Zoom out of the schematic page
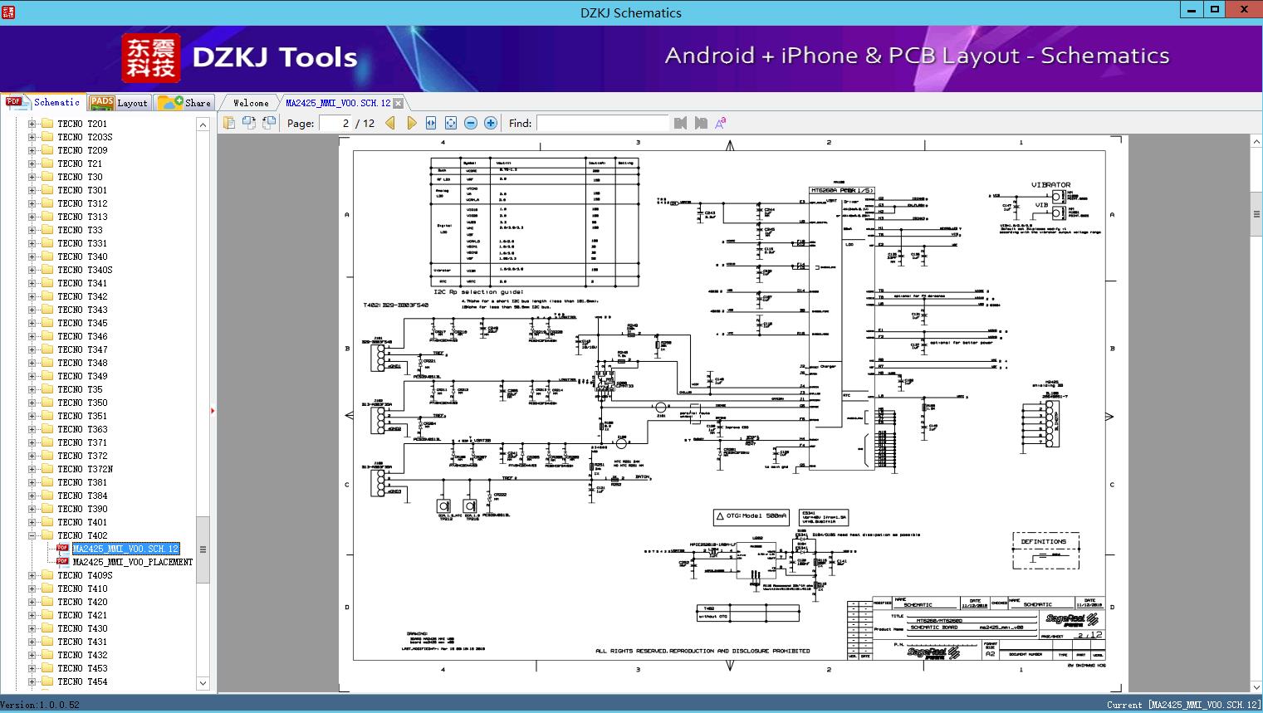Viewport: 1263px width, 713px height. [470, 123]
